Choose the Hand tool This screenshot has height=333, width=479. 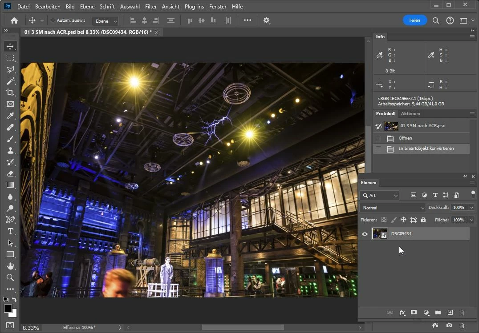(10, 266)
